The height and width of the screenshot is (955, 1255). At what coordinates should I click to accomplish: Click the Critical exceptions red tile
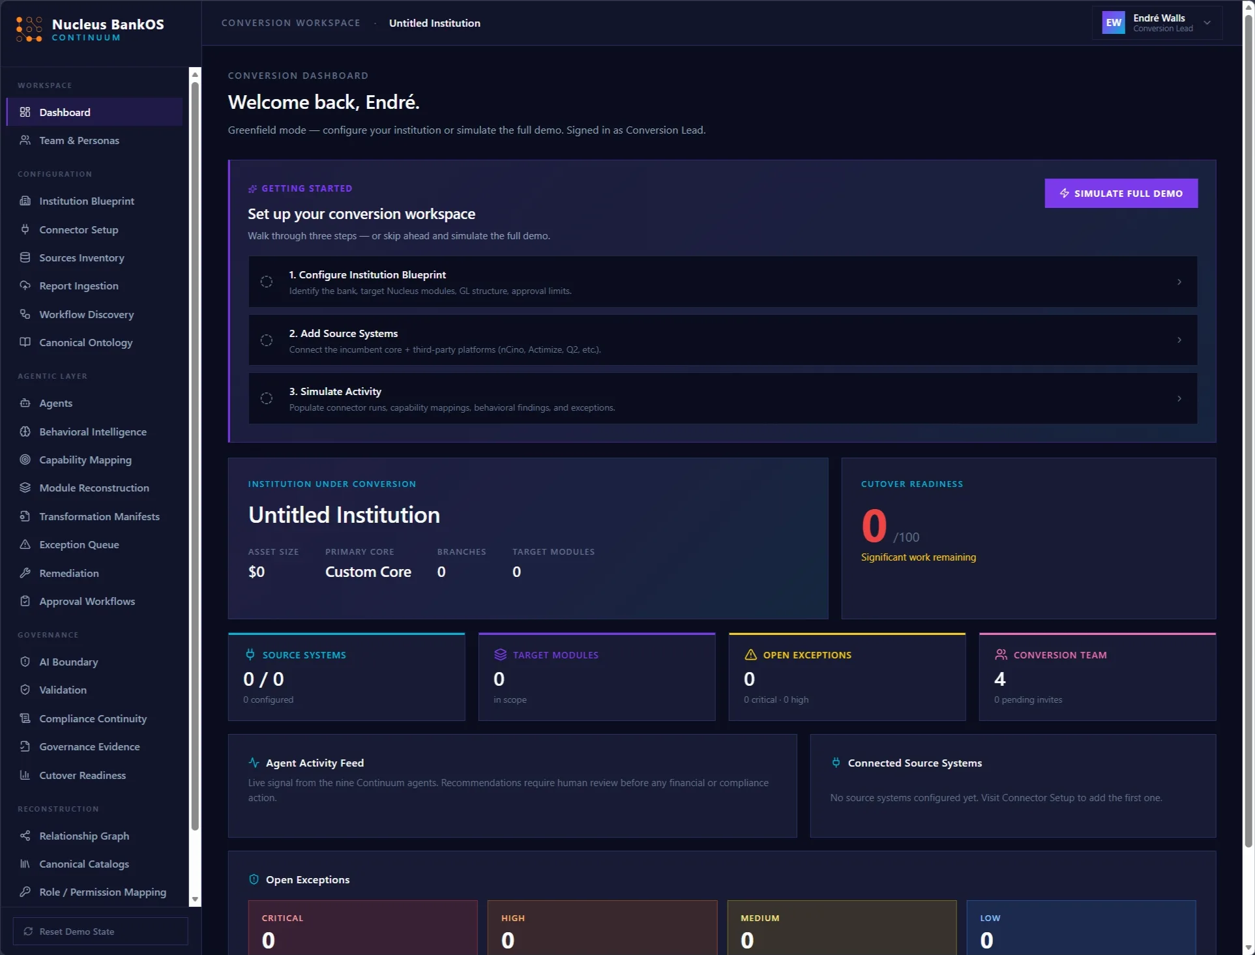pos(362,928)
